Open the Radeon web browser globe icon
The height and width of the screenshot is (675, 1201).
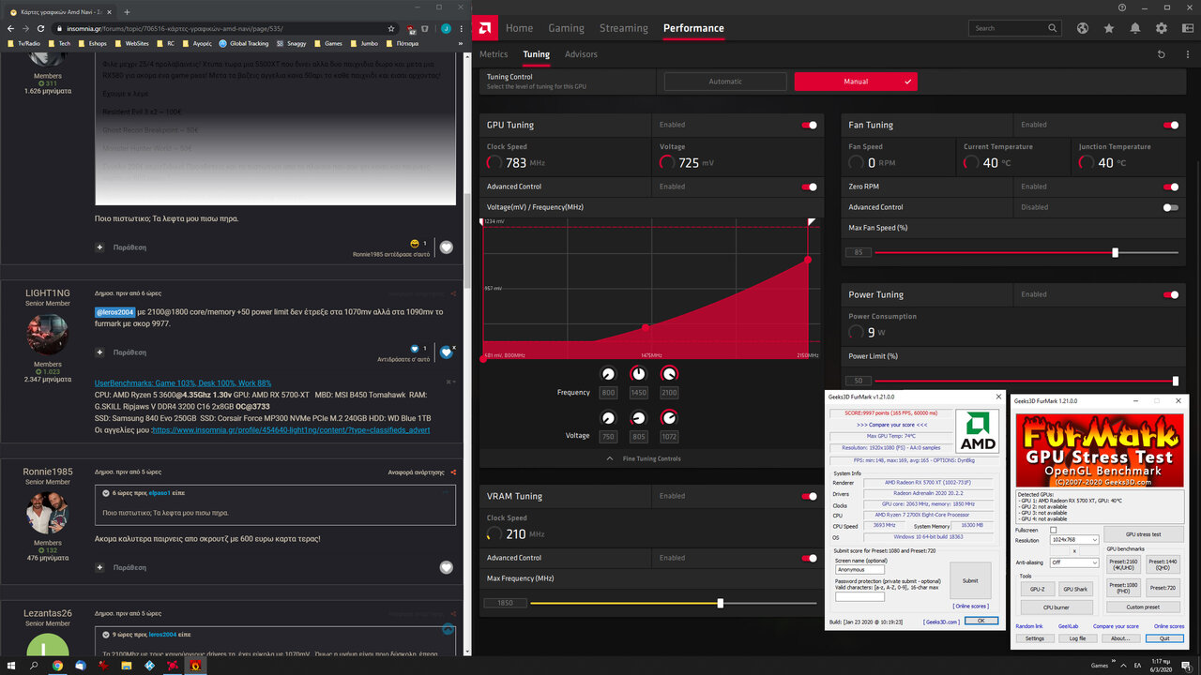(x=1082, y=28)
